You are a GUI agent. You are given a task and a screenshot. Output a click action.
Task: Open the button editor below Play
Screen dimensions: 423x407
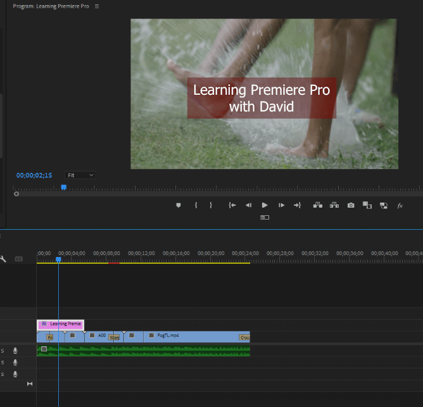click(x=265, y=217)
